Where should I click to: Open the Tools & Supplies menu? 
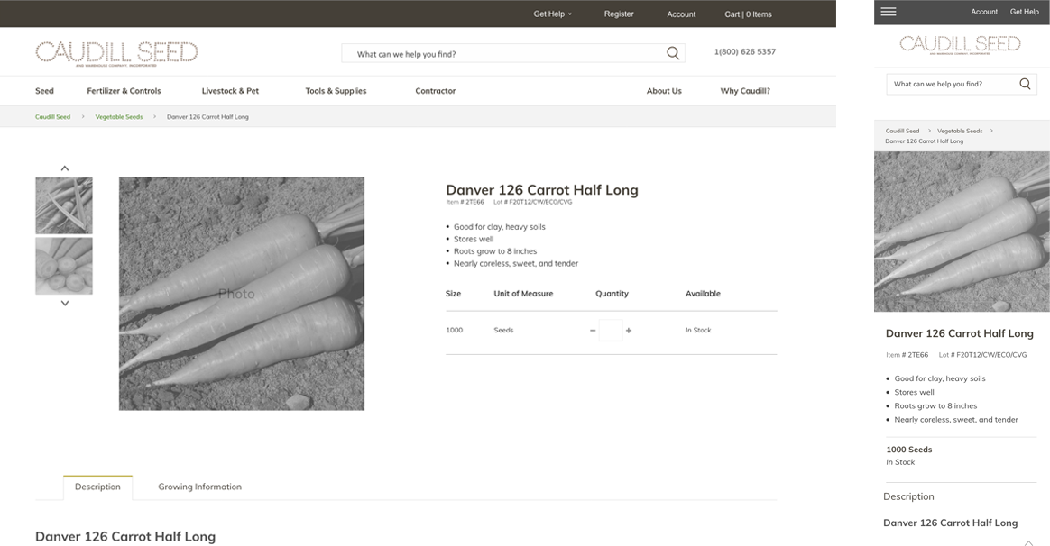(x=336, y=91)
